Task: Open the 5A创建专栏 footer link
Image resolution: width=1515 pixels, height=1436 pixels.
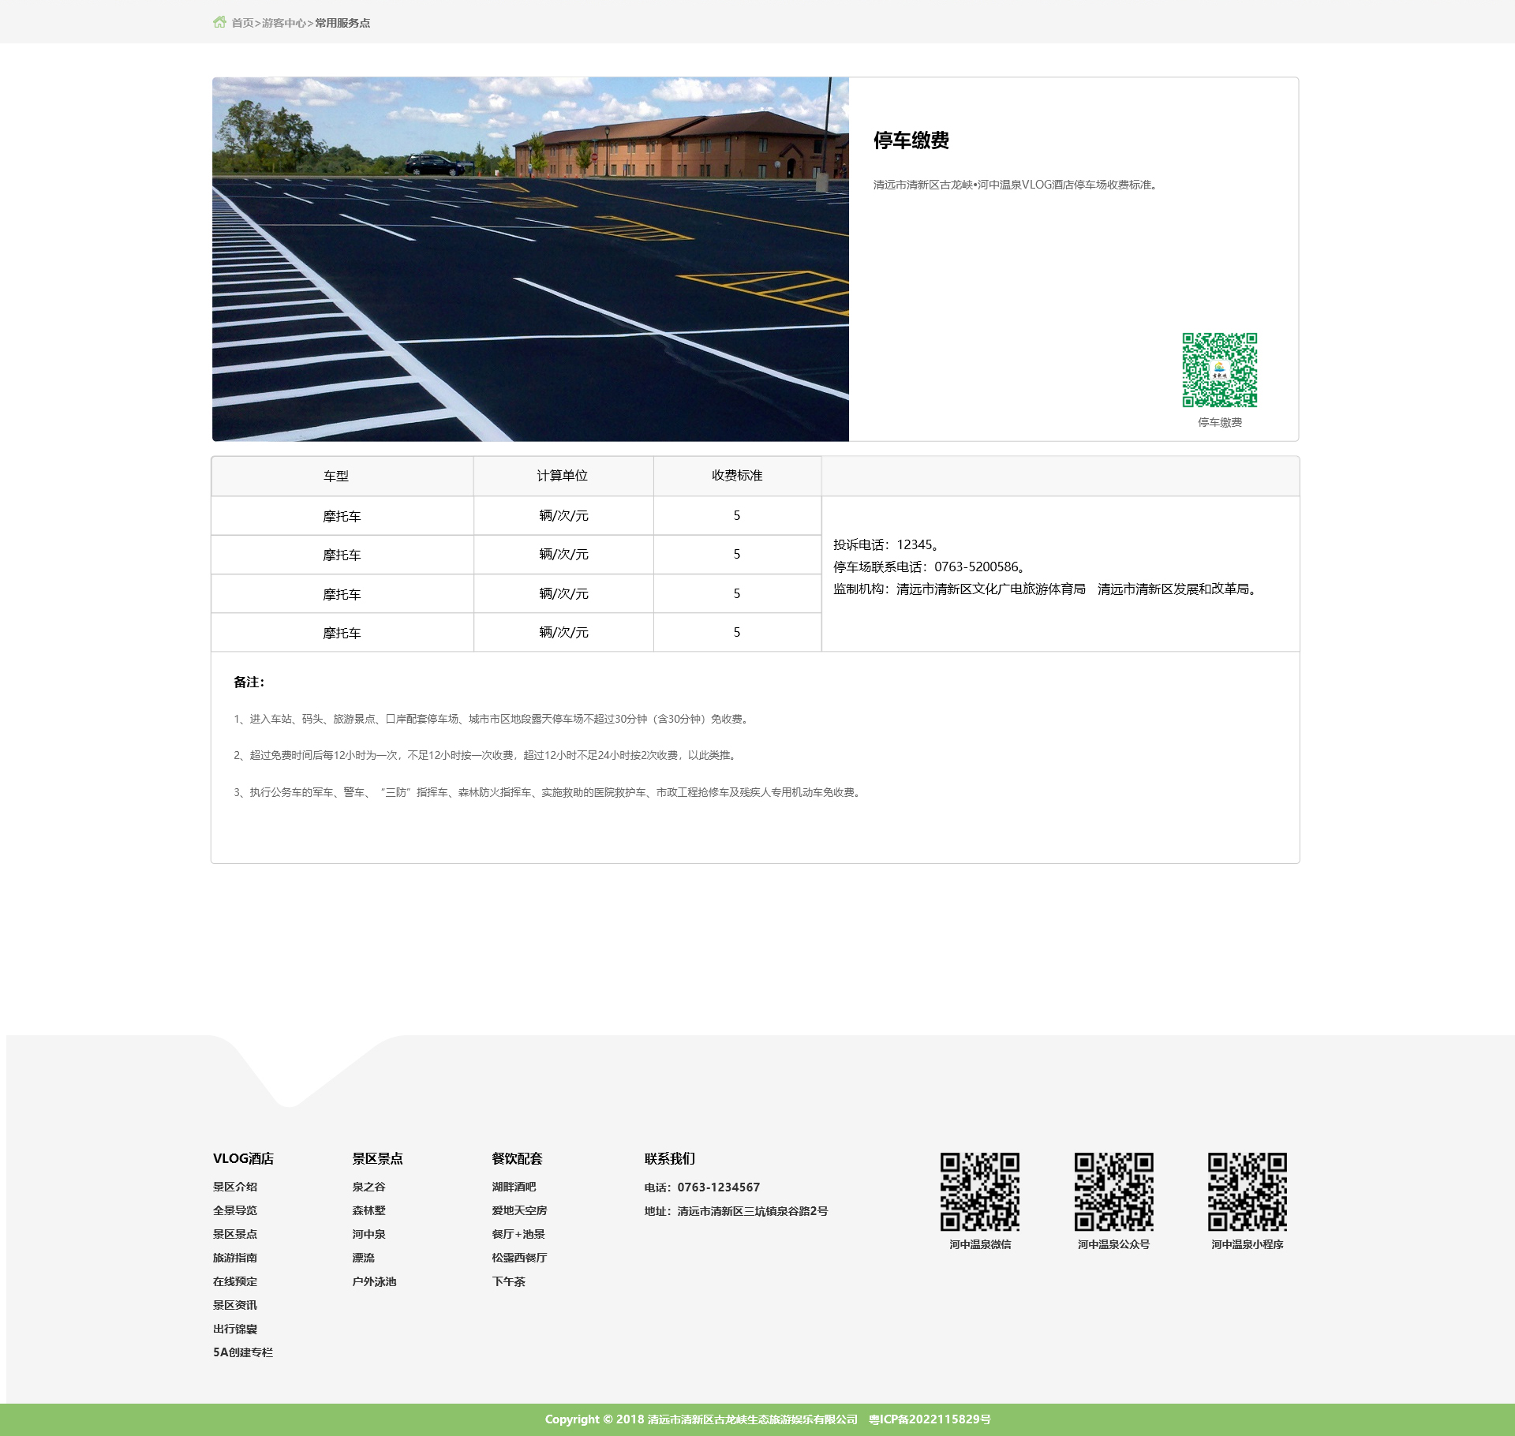Action: point(243,1352)
